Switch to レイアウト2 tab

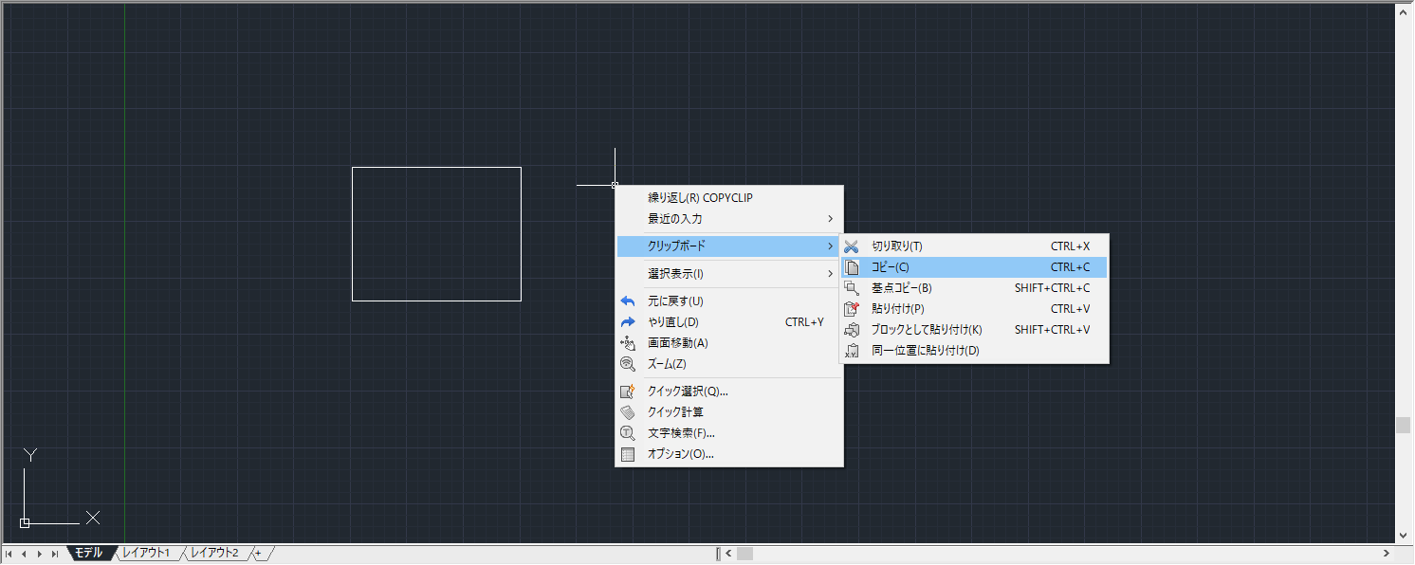pyautogui.click(x=214, y=553)
